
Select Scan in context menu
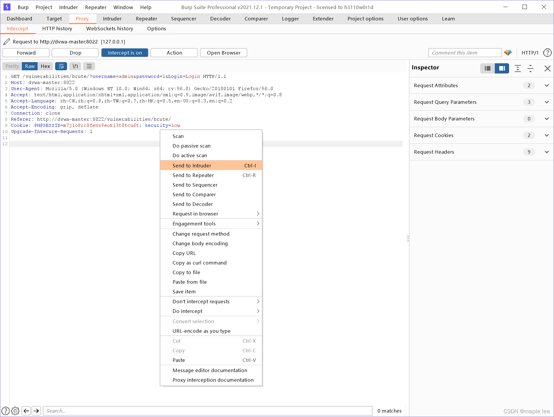[211, 136]
